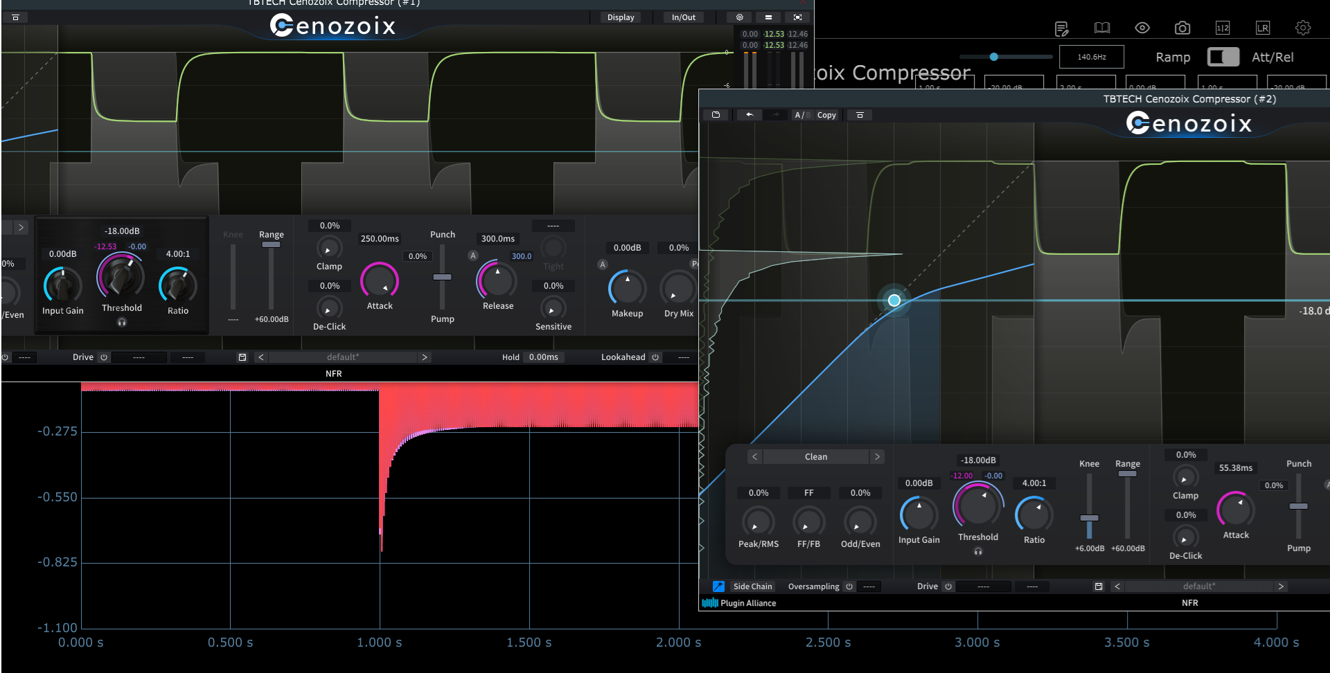Adjust the frequency slider next to 140.6Hz
The height and width of the screenshot is (673, 1330).
click(994, 57)
